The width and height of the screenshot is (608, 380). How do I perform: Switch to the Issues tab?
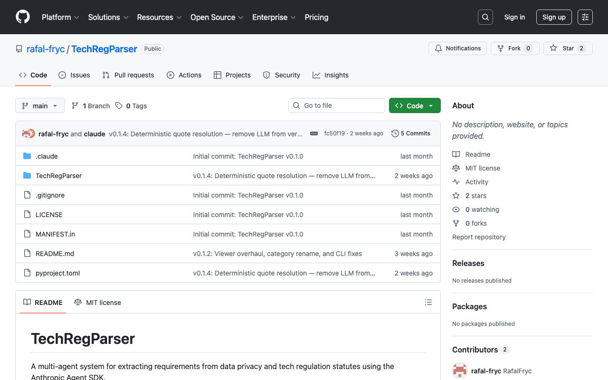pyautogui.click(x=75, y=75)
